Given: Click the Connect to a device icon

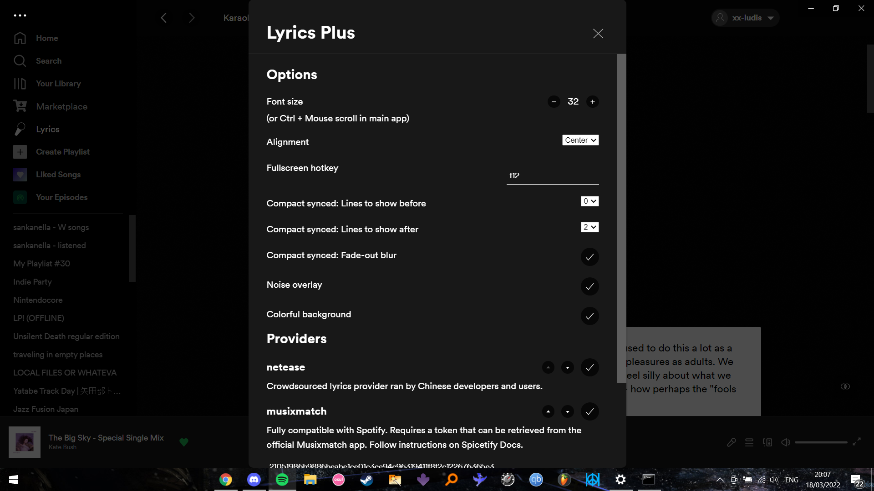Looking at the screenshot, I should tap(767, 442).
